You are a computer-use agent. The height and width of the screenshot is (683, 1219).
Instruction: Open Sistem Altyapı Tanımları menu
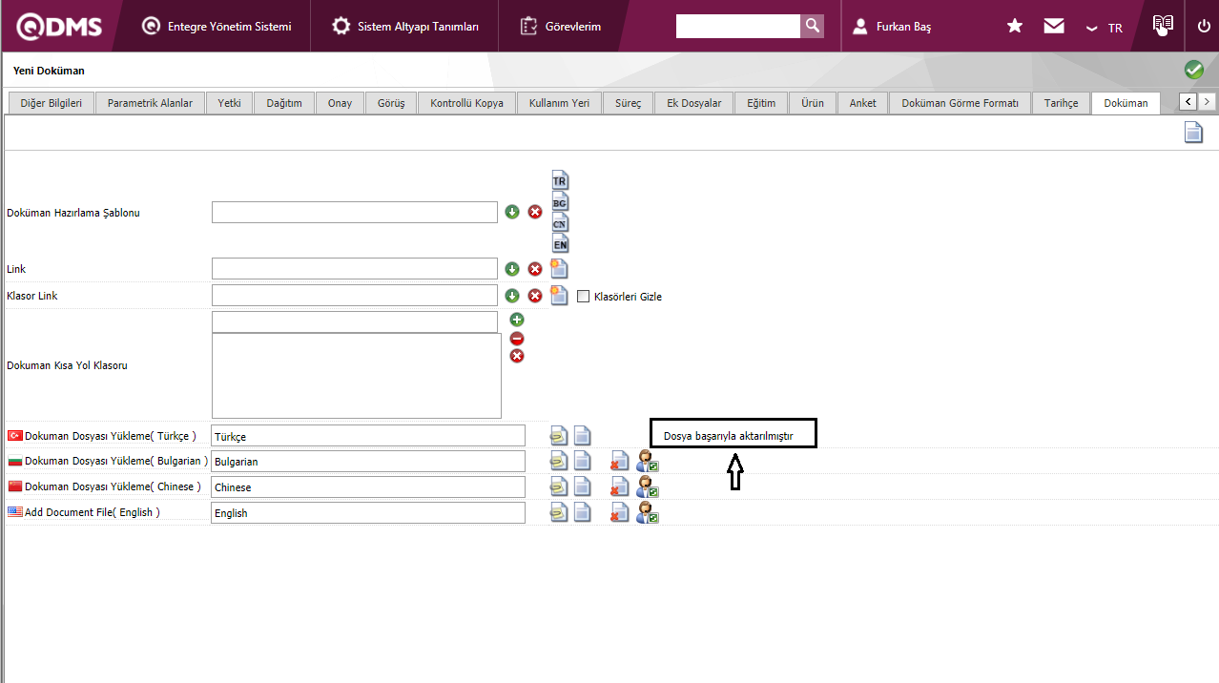(405, 27)
